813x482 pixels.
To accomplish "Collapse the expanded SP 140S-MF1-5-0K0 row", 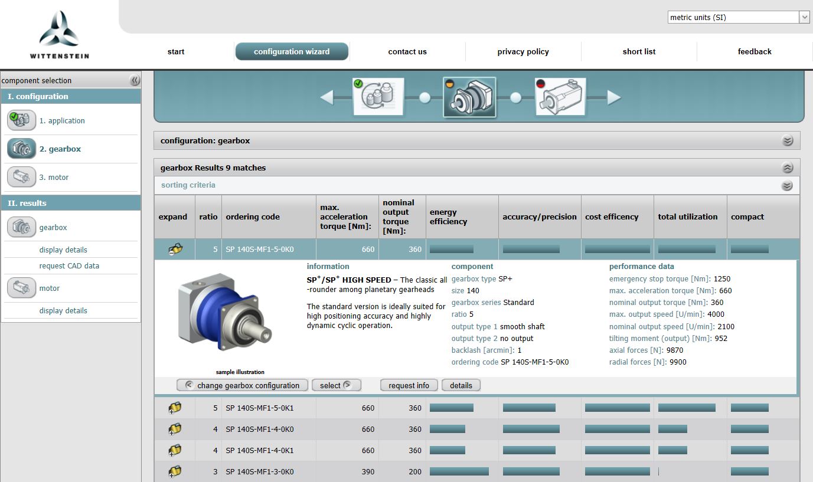I will [175, 250].
